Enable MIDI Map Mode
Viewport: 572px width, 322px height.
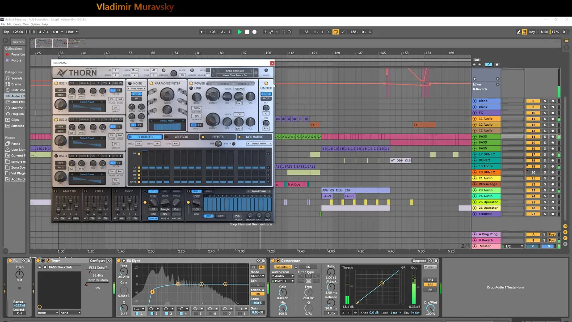(544, 32)
